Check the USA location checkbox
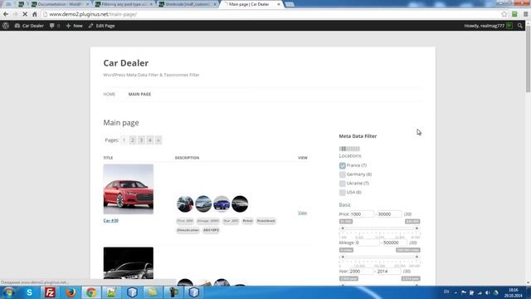This screenshot has width=531, height=299. tap(343, 192)
